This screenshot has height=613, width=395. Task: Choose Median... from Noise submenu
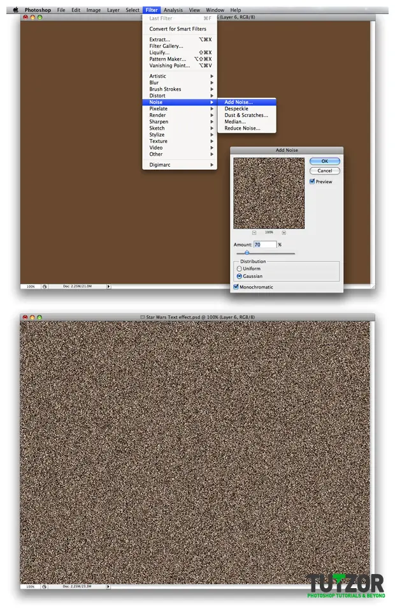click(x=247, y=121)
